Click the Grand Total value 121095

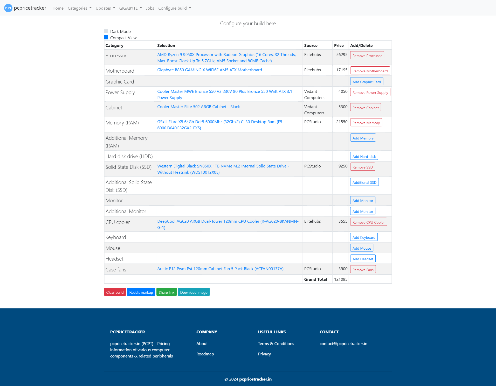pos(341,279)
